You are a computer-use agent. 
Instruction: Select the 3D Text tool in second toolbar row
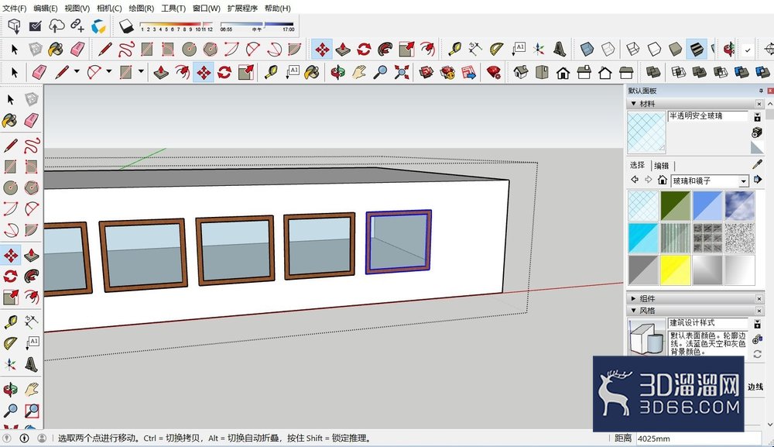(560, 49)
